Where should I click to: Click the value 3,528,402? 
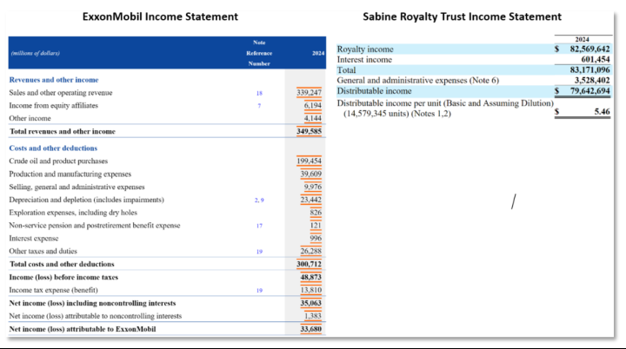[592, 80]
